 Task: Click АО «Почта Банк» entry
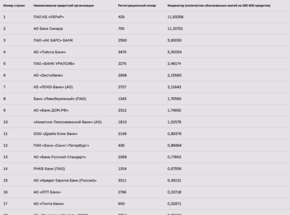(49, 204)
